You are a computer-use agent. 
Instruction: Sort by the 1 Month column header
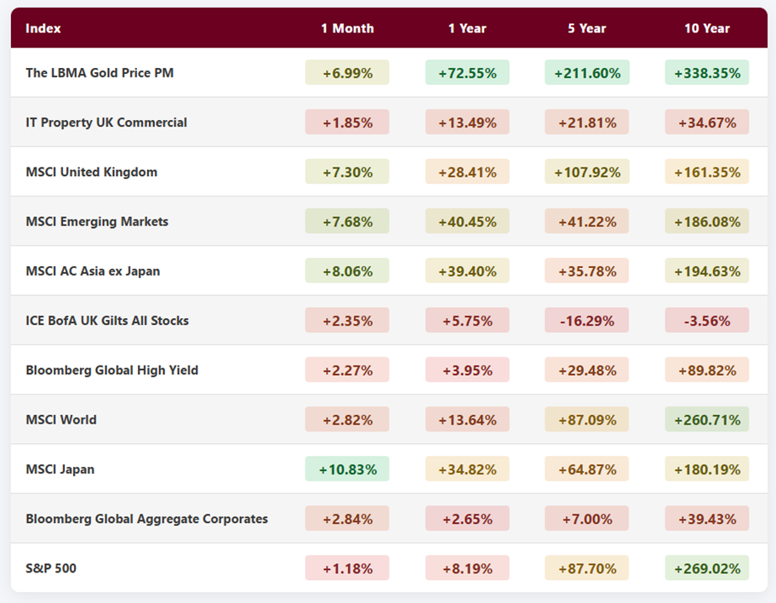tap(347, 28)
